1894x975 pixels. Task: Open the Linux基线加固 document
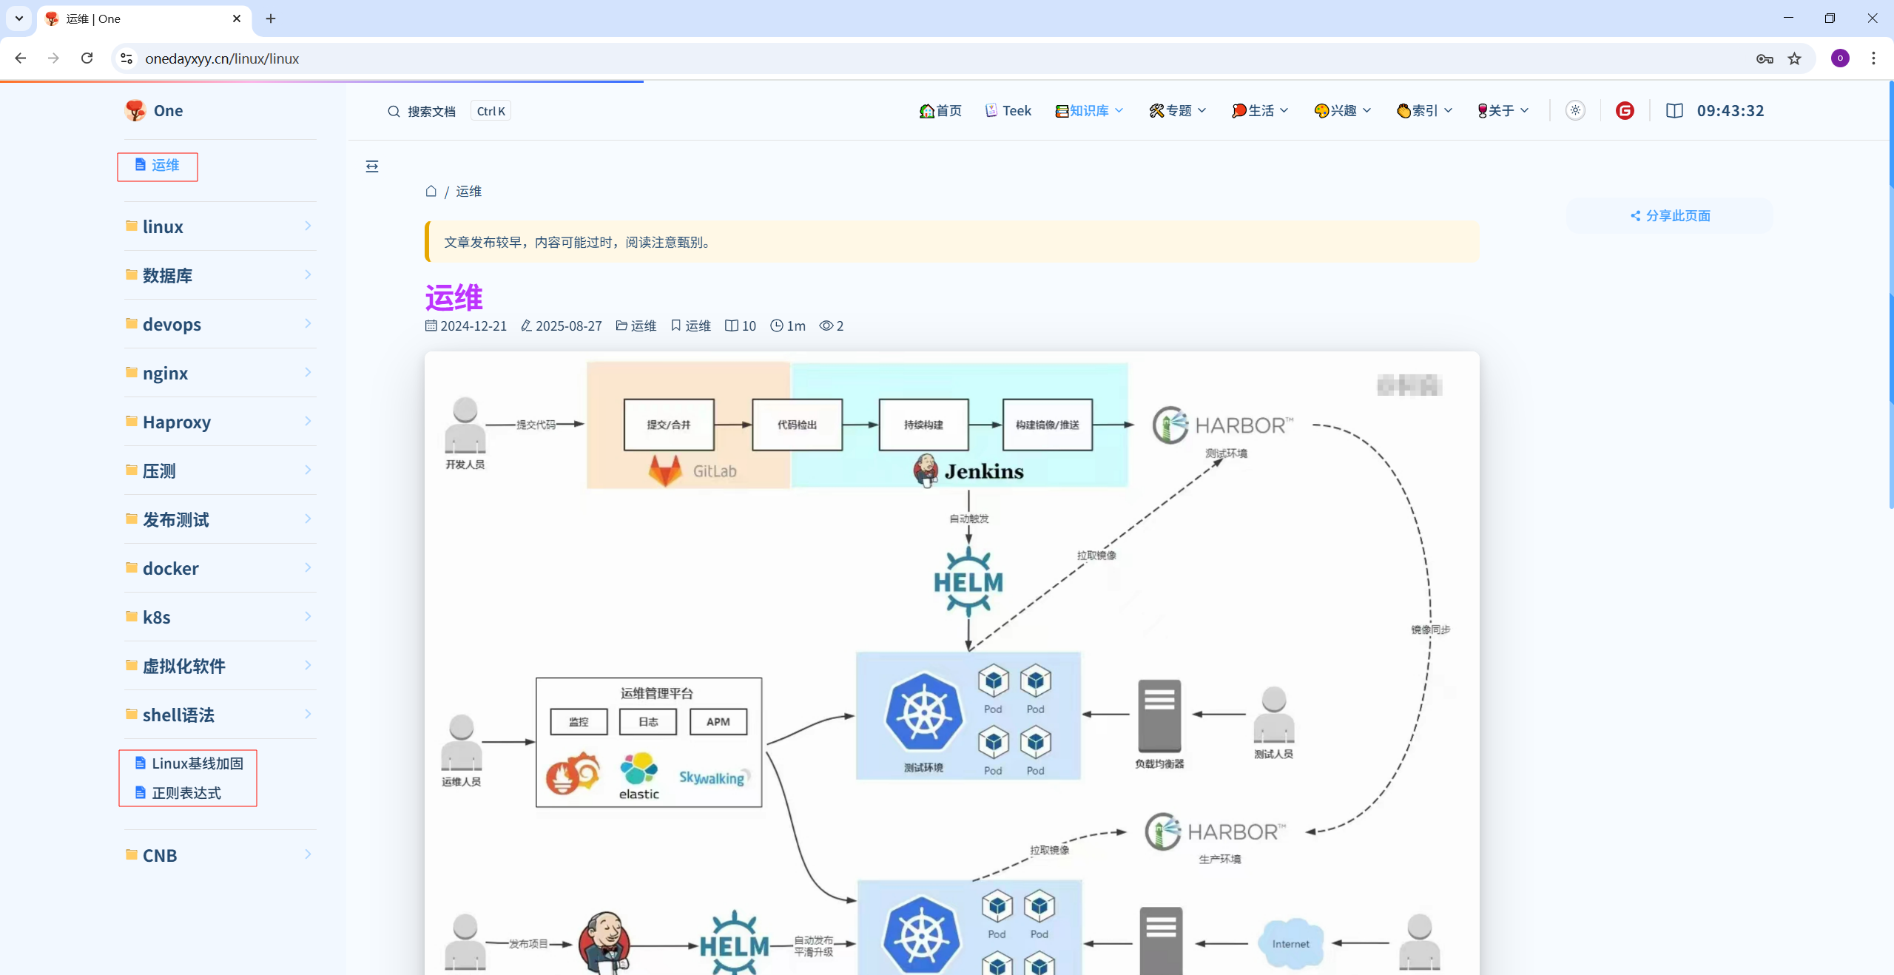click(x=189, y=763)
